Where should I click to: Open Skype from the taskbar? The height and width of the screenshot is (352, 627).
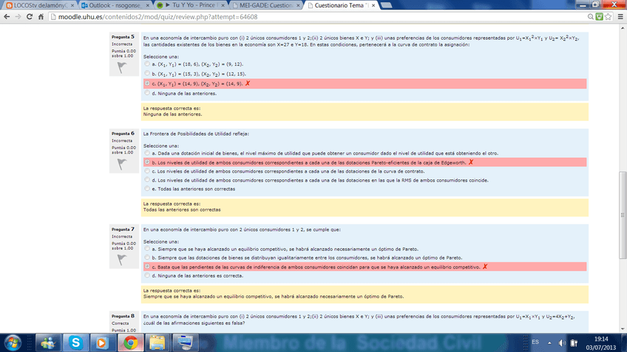click(75, 343)
